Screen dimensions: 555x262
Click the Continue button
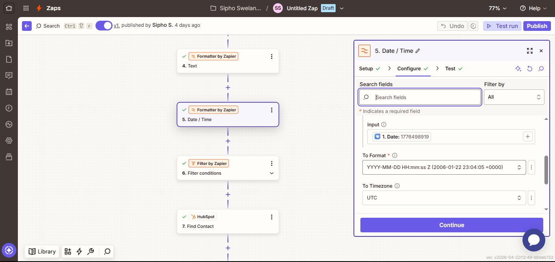tap(452, 225)
